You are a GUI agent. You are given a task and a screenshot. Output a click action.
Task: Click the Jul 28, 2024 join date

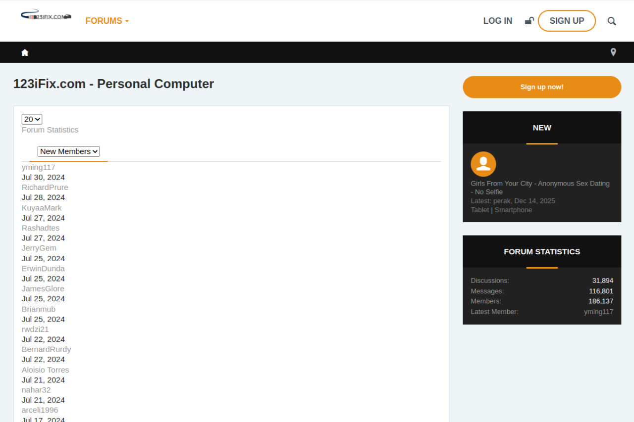click(x=43, y=197)
